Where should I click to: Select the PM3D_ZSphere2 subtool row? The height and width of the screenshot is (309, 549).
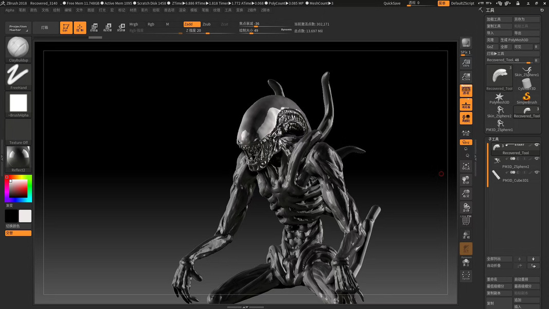pyautogui.click(x=516, y=163)
